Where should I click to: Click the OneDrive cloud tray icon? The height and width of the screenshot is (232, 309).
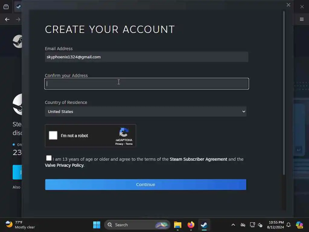coord(243,225)
